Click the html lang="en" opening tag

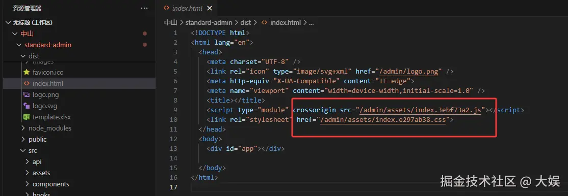[x=222, y=43]
